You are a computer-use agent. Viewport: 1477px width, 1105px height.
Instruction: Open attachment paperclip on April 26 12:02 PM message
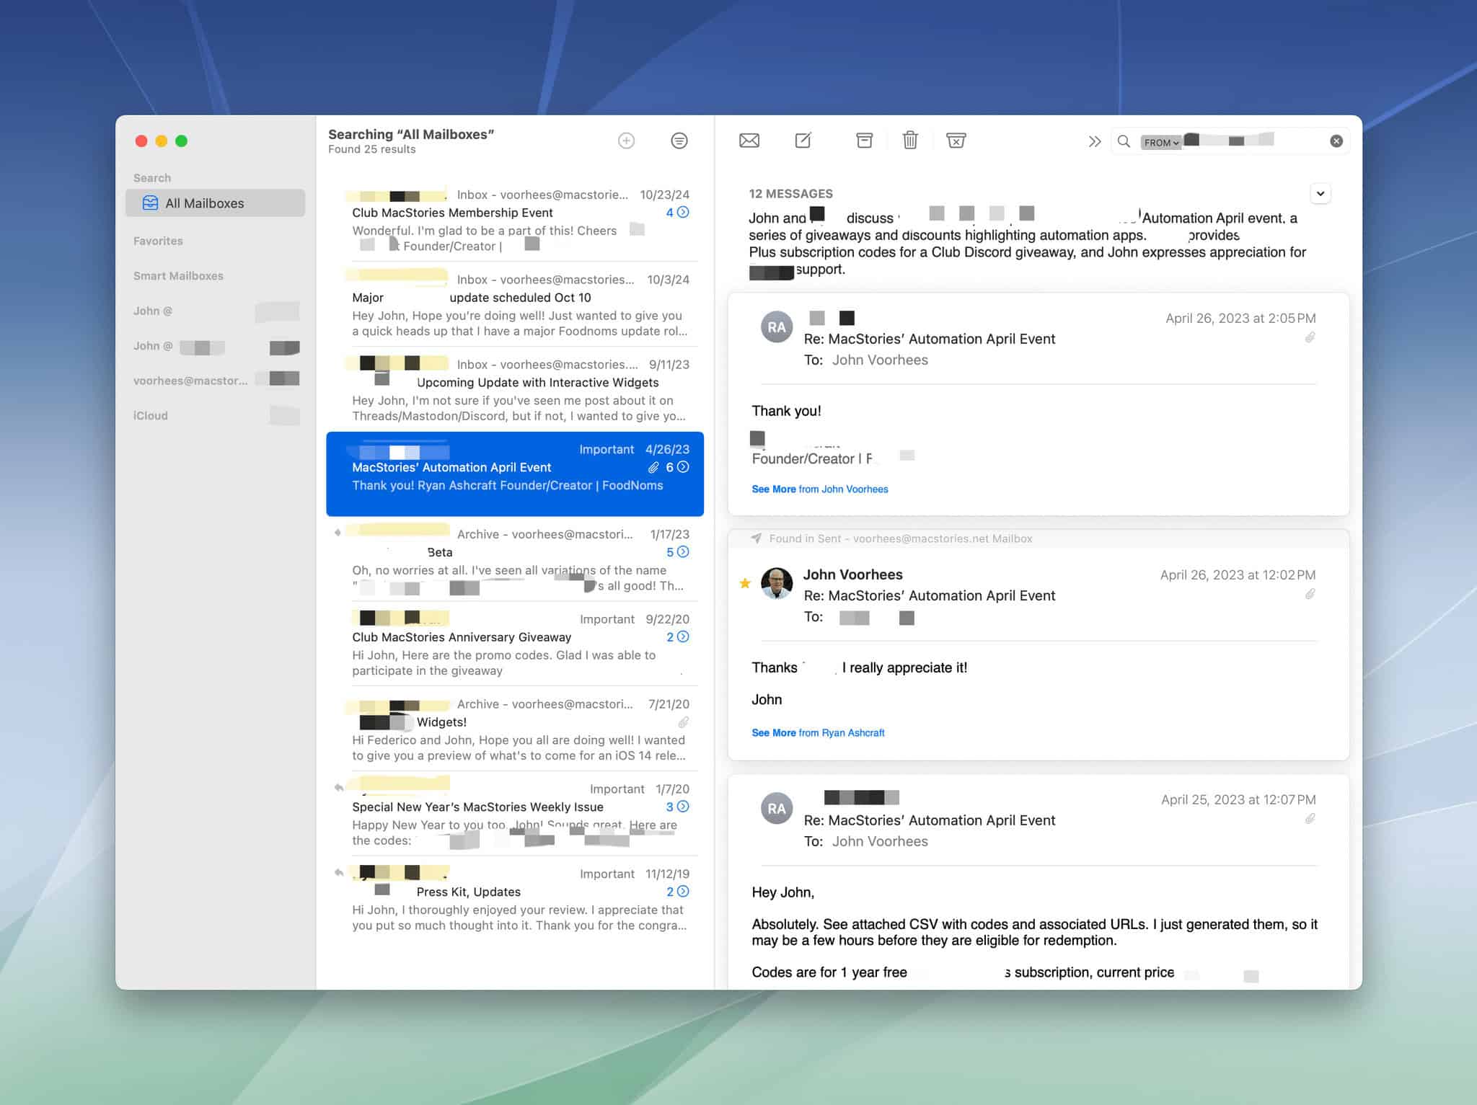[x=1310, y=595]
